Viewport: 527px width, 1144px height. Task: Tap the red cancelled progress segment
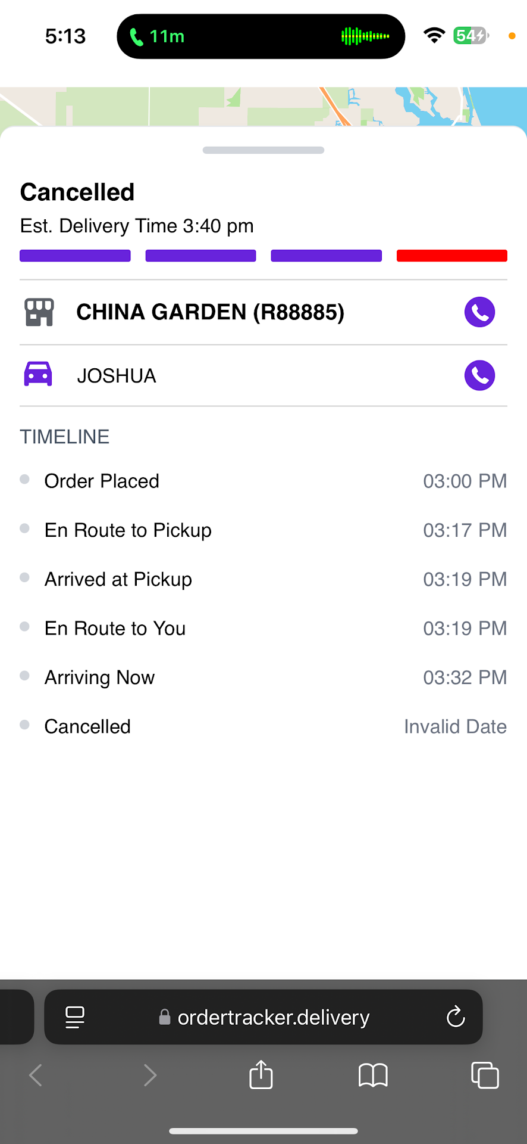point(451,256)
